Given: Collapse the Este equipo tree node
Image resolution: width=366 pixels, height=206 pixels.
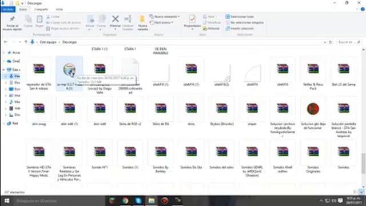Looking at the screenshot, I should (x=4, y=70).
